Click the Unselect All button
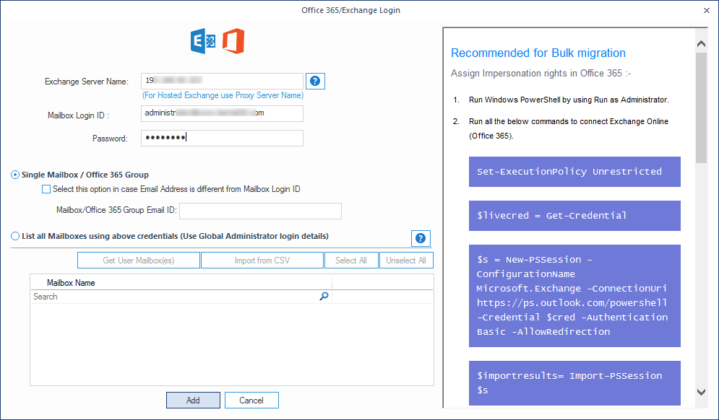 click(x=405, y=261)
